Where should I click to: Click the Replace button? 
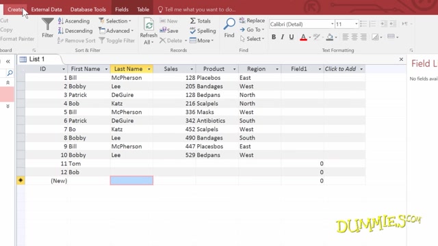pyautogui.click(x=252, y=20)
